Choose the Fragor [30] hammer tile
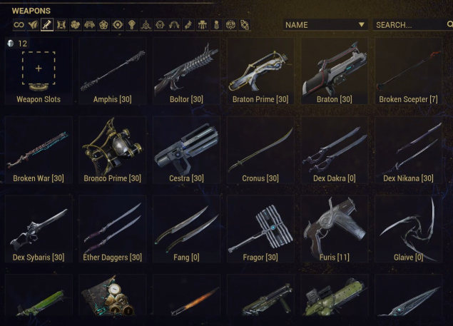The image size is (453, 326). 260,228
